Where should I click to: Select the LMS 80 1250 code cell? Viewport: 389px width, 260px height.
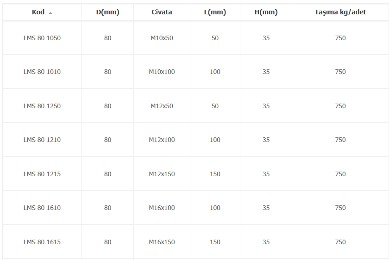click(x=42, y=106)
